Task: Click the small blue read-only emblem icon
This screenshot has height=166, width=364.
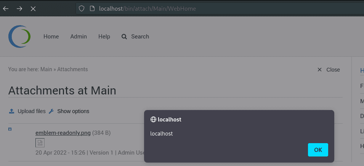Action: pyautogui.click(x=10, y=129)
